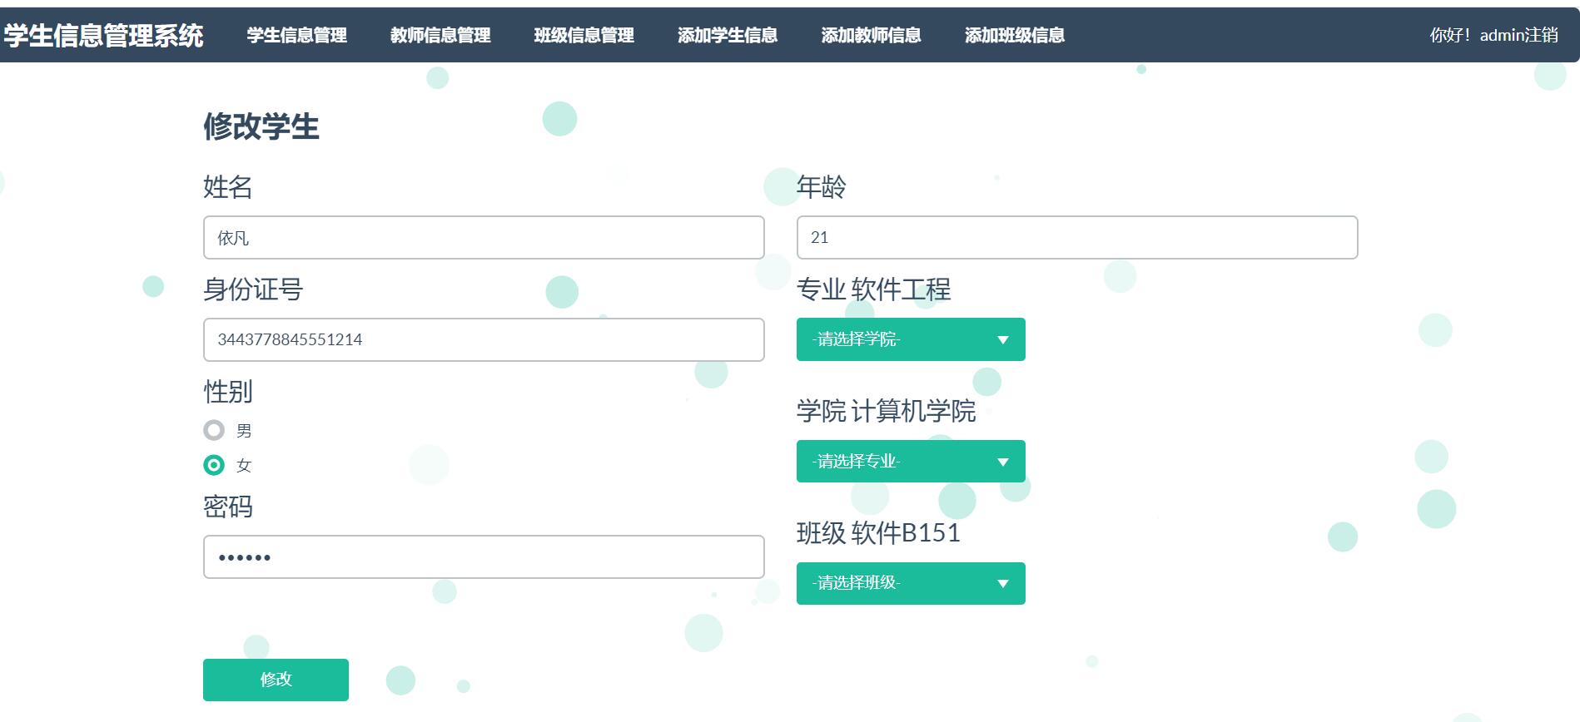Viewport: 1580px width, 722px height.
Task: Click the admin注销 logout link
Action: coord(1519,35)
